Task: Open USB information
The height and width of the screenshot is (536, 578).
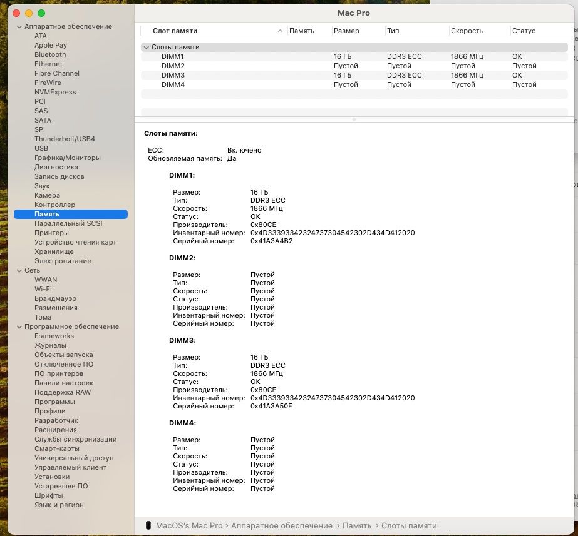Action: pyautogui.click(x=41, y=148)
